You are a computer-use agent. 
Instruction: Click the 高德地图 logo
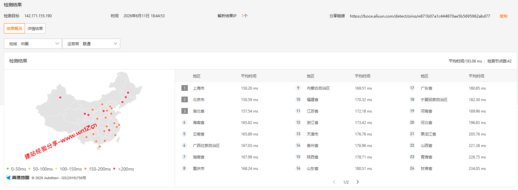pos(18,178)
